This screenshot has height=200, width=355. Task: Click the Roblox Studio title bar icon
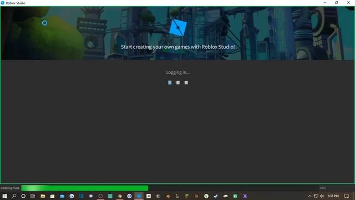[2, 3]
